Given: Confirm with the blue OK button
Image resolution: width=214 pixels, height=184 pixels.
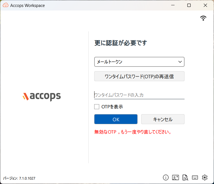Looking at the screenshot, I should click(116, 119).
